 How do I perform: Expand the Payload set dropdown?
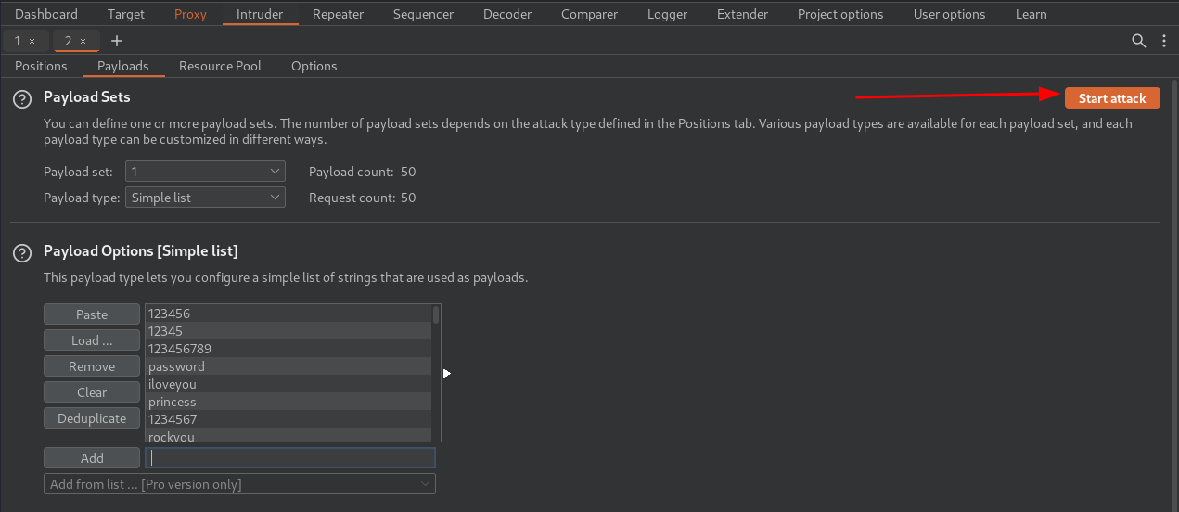pyautogui.click(x=205, y=172)
